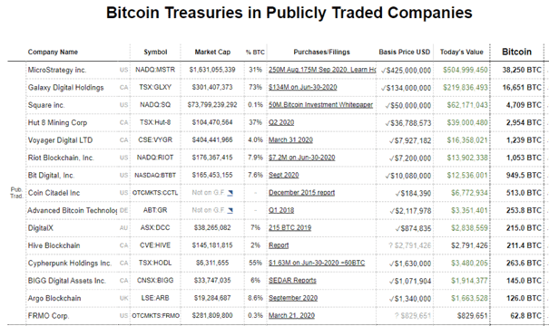
Task: Open Coin Citadel December 2015 report link
Action: coord(302,193)
